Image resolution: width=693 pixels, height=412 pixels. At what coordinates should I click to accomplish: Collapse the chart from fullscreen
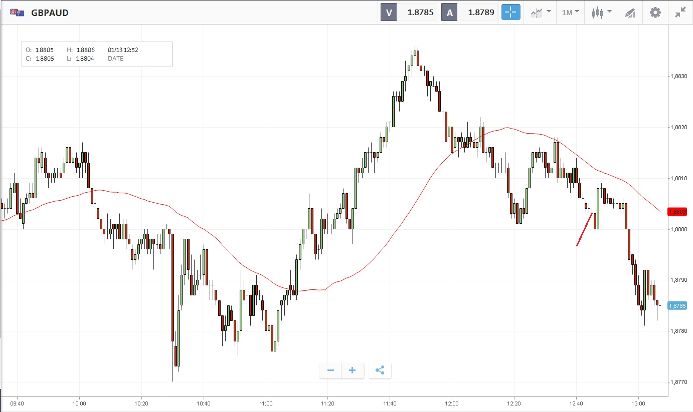pos(680,13)
